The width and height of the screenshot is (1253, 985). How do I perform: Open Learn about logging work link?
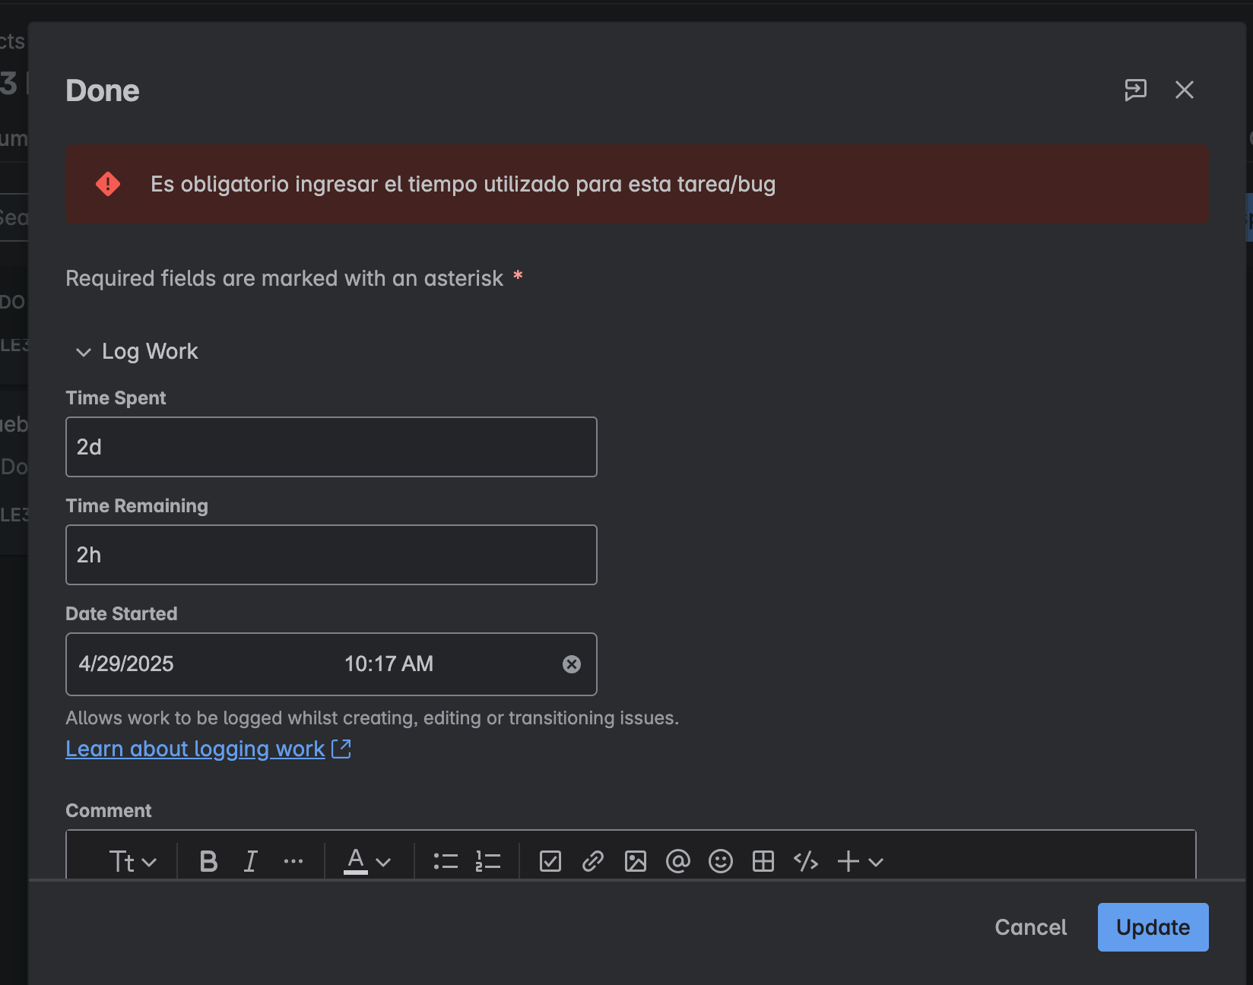pos(195,749)
